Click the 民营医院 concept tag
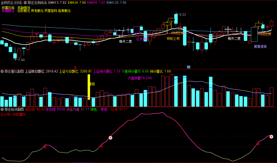277x163 pixels. pos(51,11)
